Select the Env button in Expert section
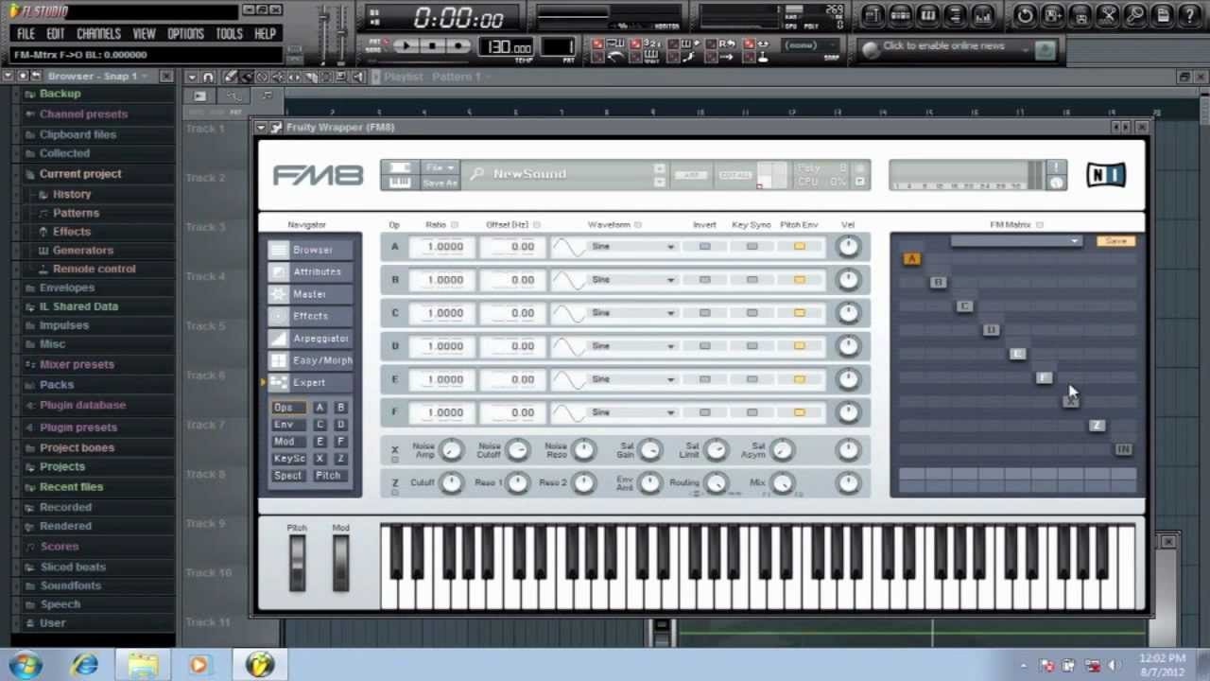 click(287, 425)
